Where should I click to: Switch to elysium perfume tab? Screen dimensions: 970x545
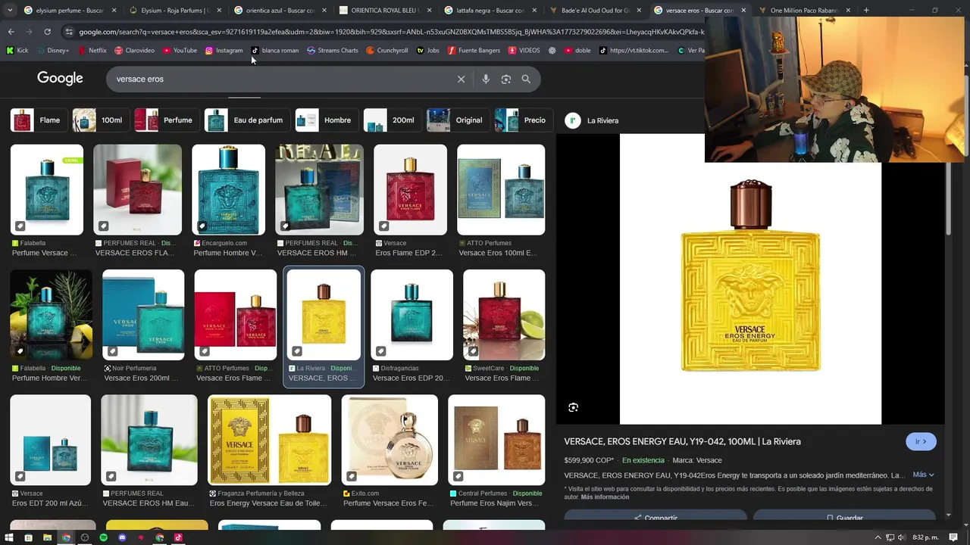(70, 11)
